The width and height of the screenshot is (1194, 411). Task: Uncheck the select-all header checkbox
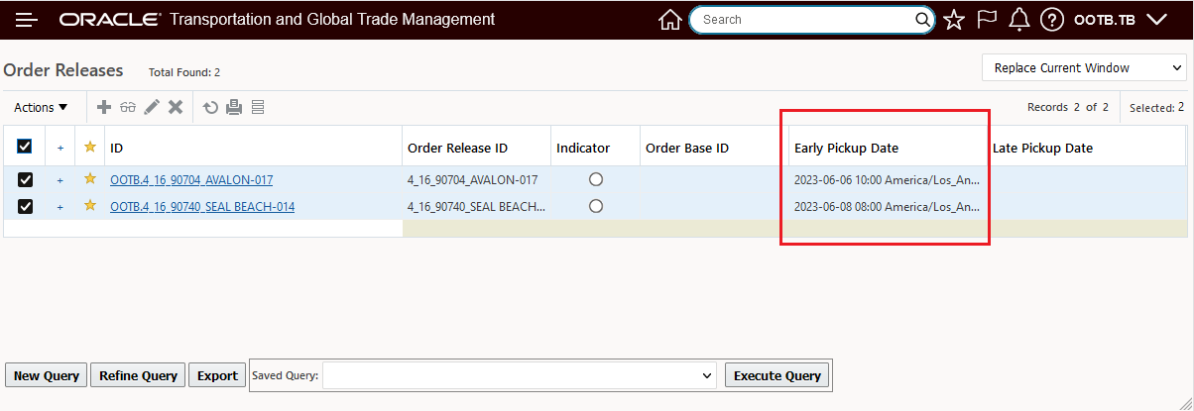pos(25,147)
